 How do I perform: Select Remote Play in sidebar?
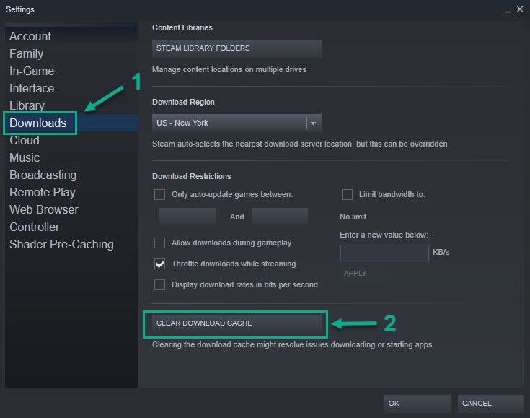click(43, 192)
